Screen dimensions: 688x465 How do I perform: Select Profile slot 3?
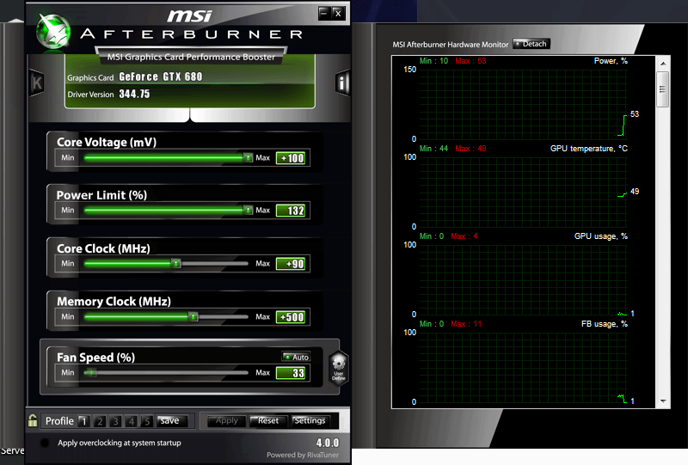[x=115, y=421]
